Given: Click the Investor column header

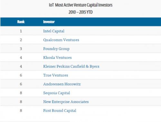Looking at the screenshot, I should pos(49,22).
